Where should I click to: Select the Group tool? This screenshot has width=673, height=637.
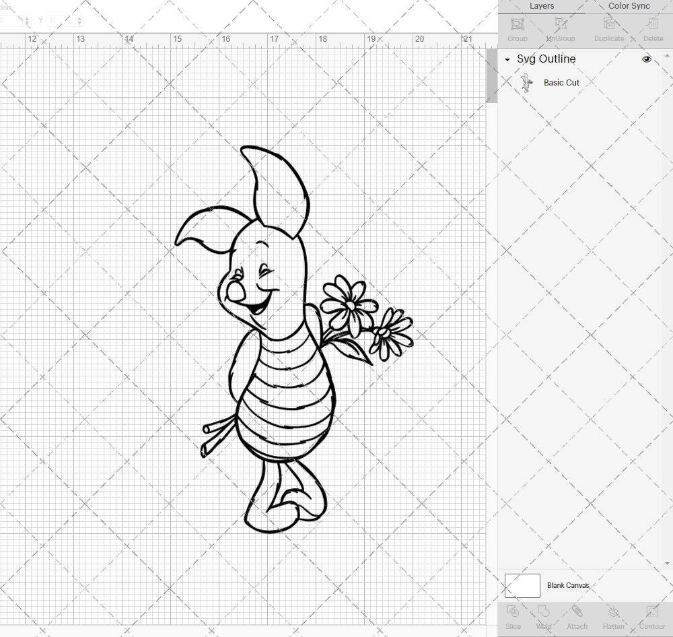(517, 28)
